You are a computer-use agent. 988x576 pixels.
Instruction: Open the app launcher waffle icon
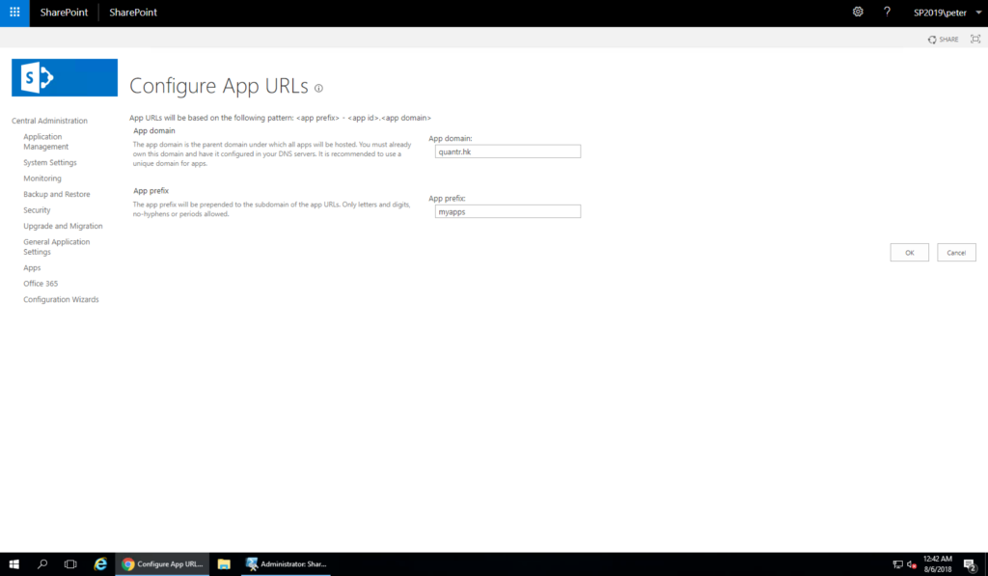click(x=14, y=13)
